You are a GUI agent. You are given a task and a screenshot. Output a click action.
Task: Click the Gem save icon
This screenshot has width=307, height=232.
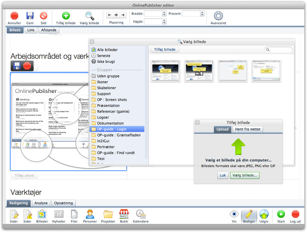(x=30, y=16)
